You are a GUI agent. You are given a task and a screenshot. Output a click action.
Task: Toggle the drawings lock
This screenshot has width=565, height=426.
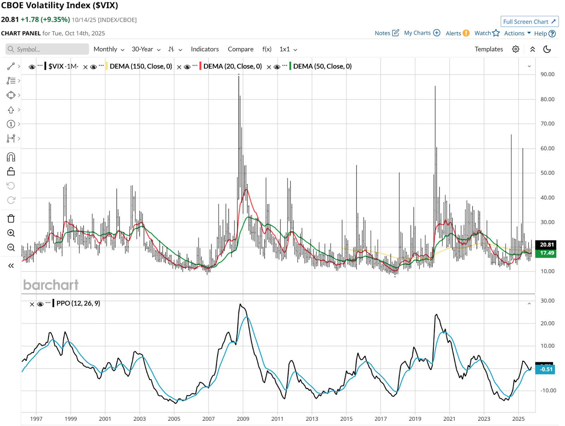pyautogui.click(x=11, y=171)
